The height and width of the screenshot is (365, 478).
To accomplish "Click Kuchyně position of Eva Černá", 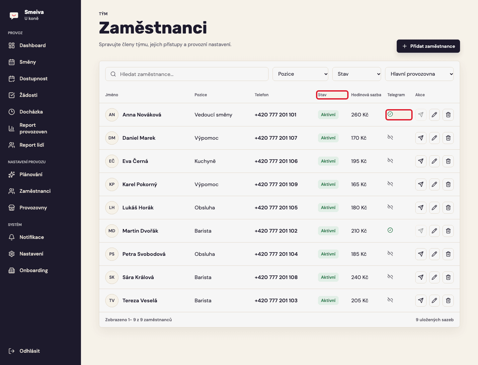I will click(205, 161).
